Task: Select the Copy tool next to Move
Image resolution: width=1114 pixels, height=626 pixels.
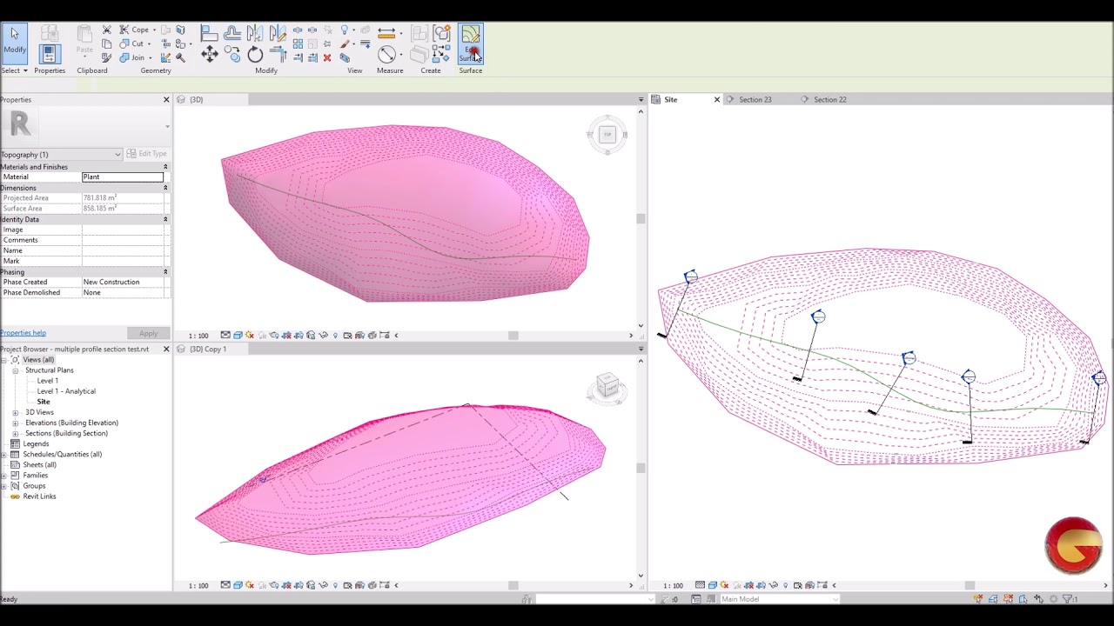Action: 232,56
